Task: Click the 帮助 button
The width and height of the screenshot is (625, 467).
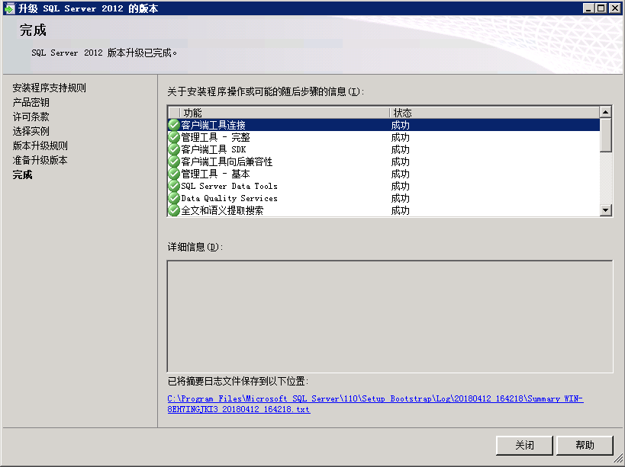Action: [585, 445]
